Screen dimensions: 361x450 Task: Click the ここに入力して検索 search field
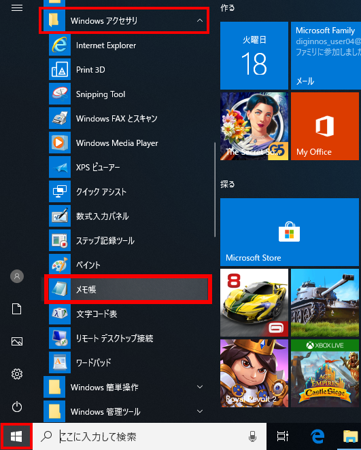(150, 436)
